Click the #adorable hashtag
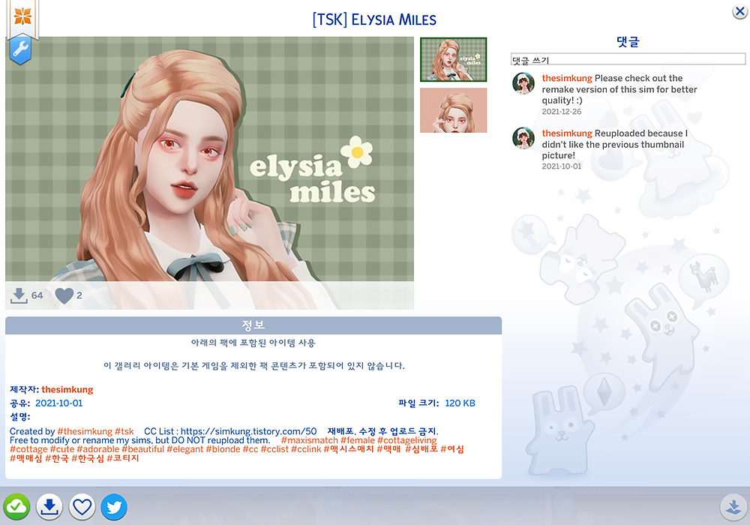The height and width of the screenshot is (525, 750). (x=97, y=449)
